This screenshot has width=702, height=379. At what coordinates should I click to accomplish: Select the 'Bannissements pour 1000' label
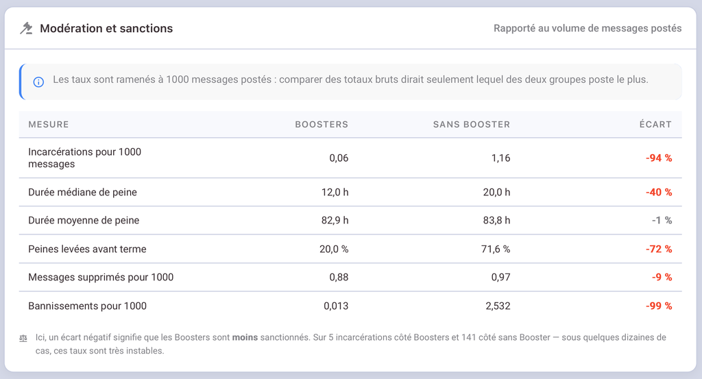click(x=87, y=306)
